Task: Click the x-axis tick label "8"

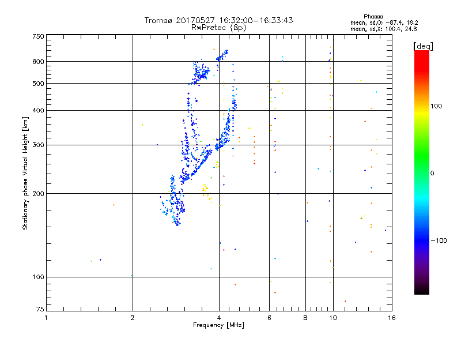Action: [305, 318]
